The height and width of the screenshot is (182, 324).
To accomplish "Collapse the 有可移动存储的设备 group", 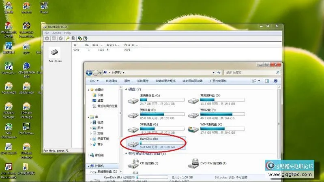I will click(x=126, y=154).
